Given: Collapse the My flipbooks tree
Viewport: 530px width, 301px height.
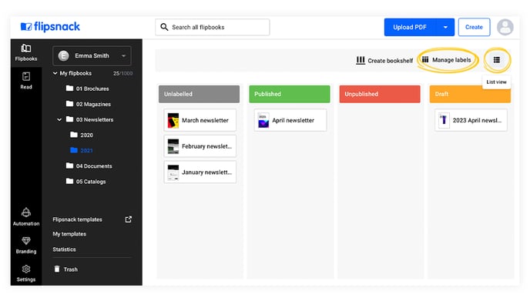Looking at the screenshot, I should pos(55,73).
